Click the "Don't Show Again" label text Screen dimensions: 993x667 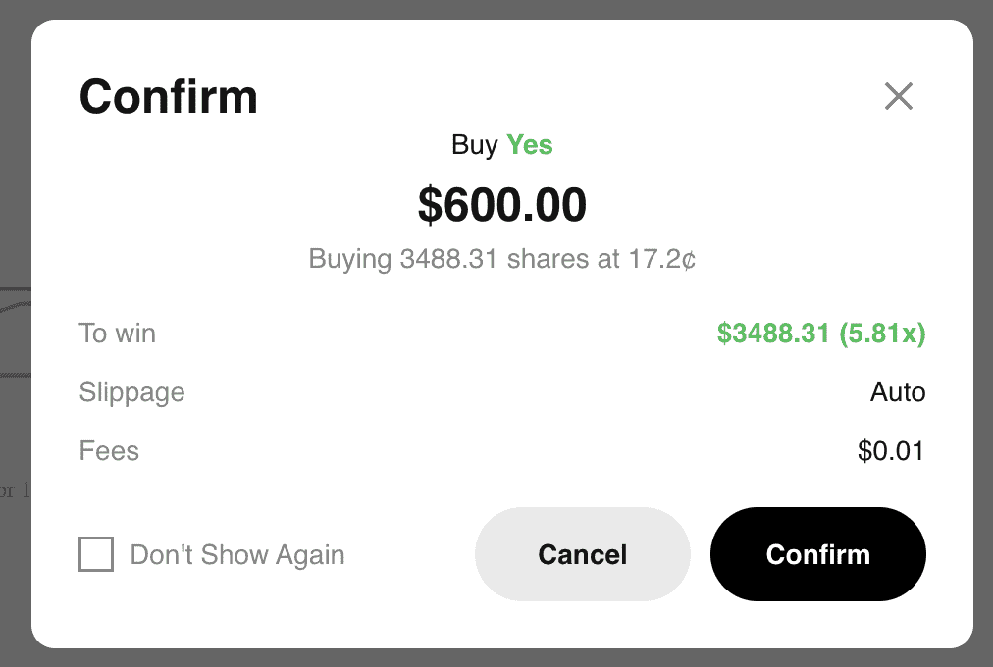pyautogui.click(x=237, y=555)
